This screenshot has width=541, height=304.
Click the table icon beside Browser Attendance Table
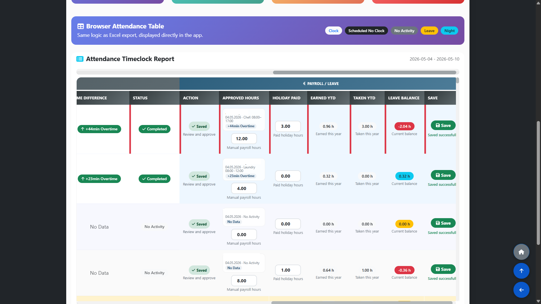(x=81, y=26)
